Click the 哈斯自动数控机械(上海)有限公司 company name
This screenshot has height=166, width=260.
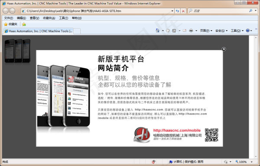[x=177, y=135]
